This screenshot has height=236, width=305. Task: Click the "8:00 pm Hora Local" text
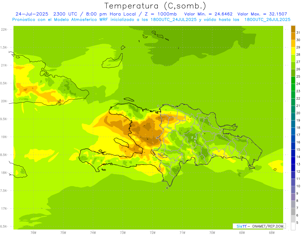[110, 14]
